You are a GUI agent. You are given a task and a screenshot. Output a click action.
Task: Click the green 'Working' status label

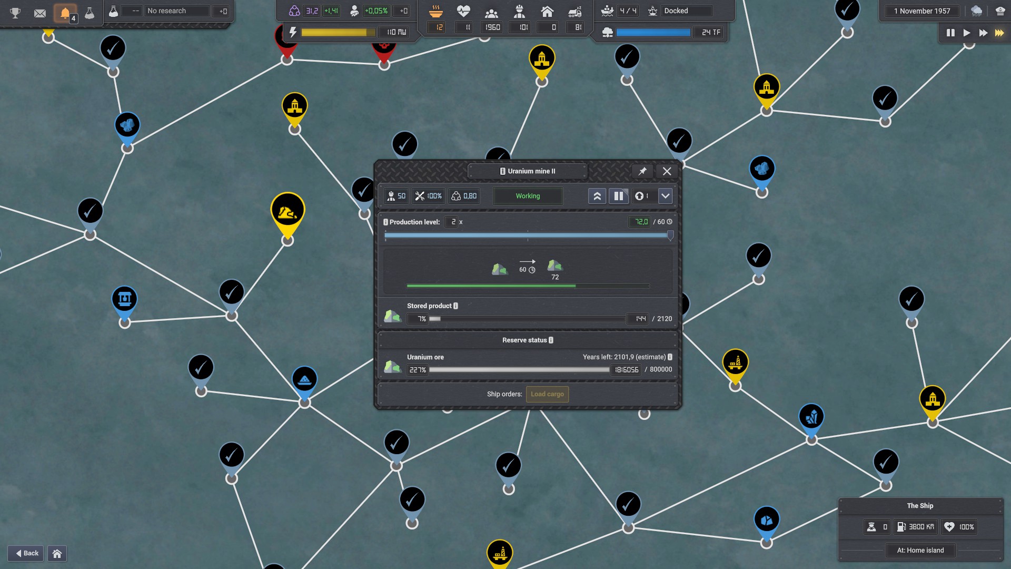coord(528,196)
